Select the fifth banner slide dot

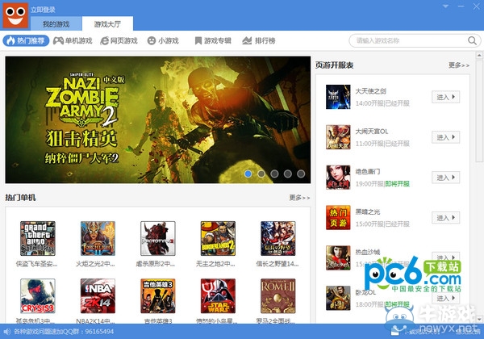coord(301,174)
